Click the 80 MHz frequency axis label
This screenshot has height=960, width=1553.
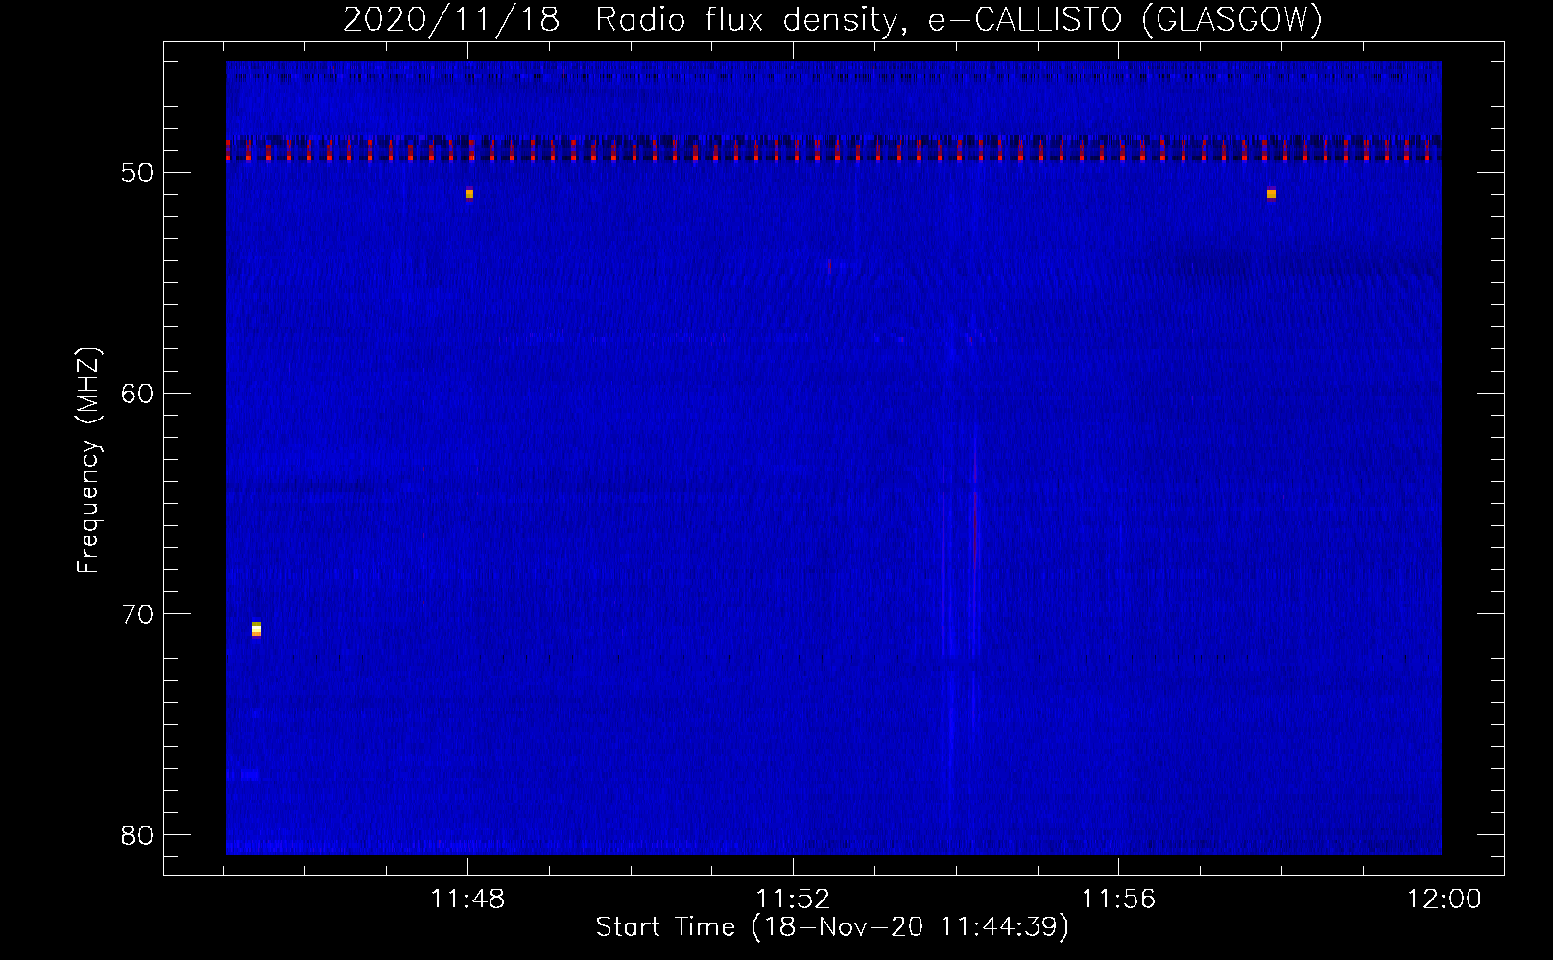click(137, 835)
